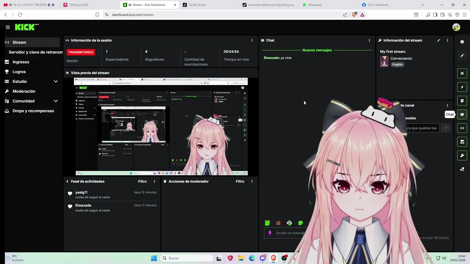Toggle the camera widget in right toolbar

(462, 142)
